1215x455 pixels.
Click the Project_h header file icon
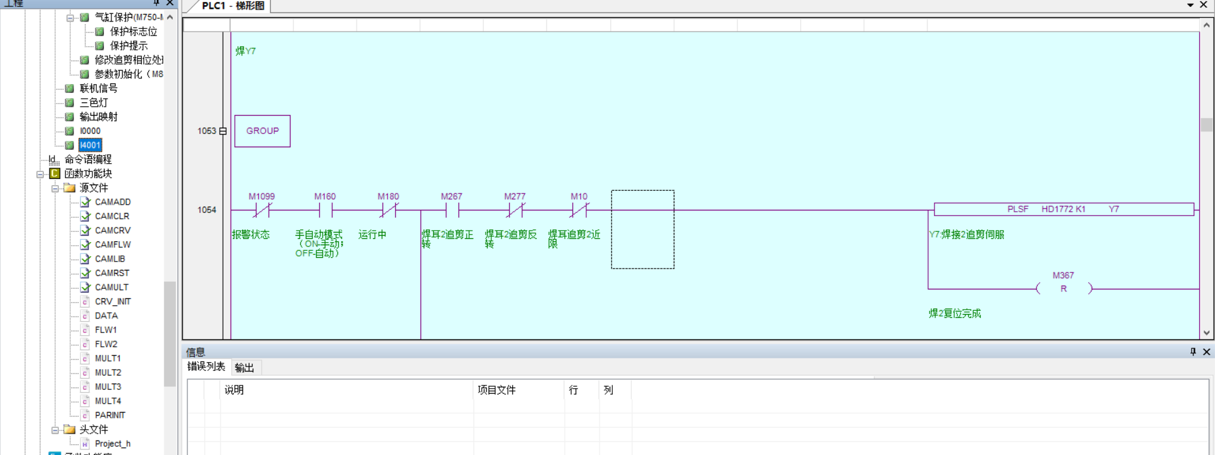tap(85, 444)
